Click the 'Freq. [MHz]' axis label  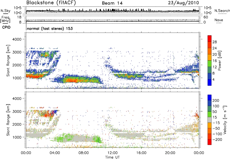click(5, 19)
